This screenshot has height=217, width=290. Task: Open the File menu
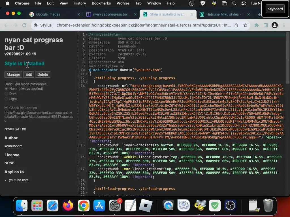(38, 3)
